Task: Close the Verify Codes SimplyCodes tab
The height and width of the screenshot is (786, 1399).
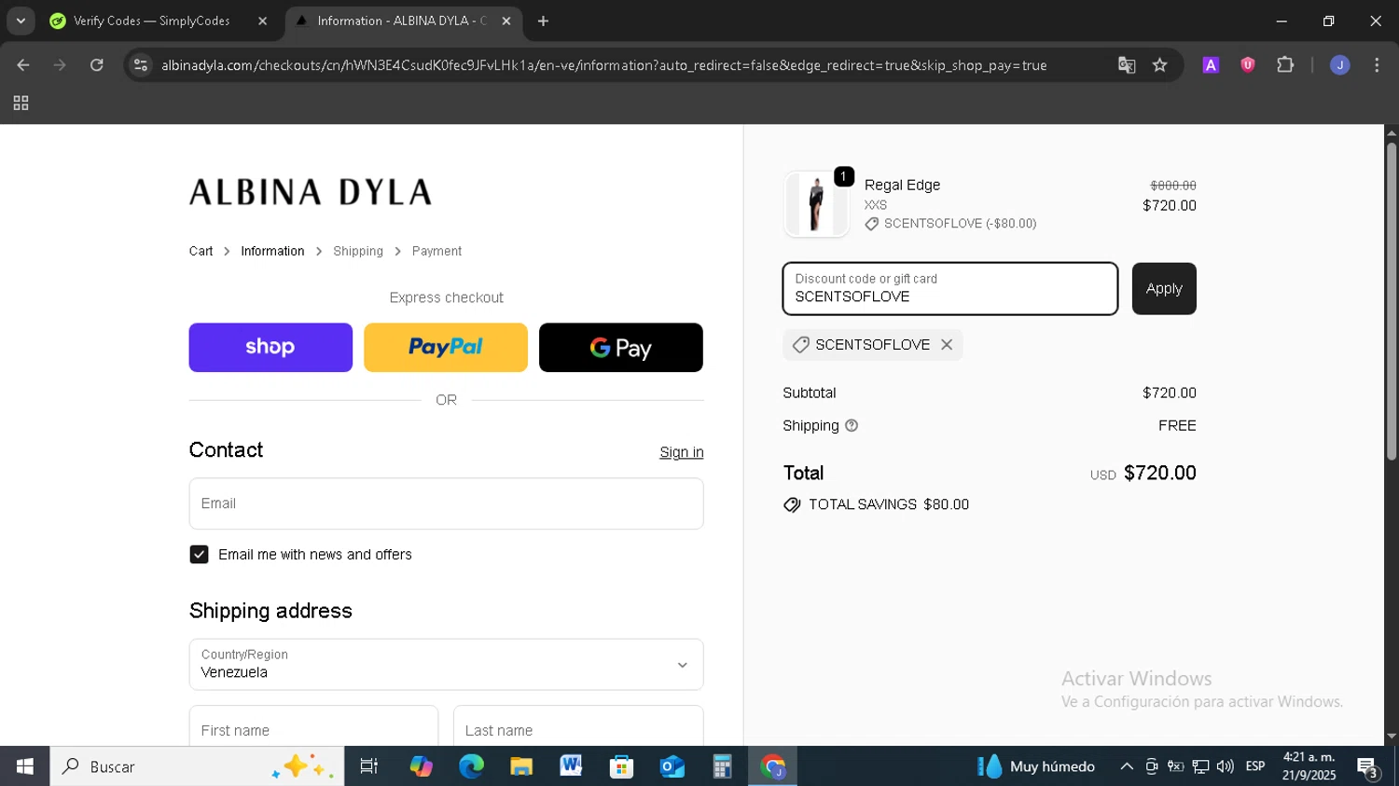Action: tap(262, 21)
